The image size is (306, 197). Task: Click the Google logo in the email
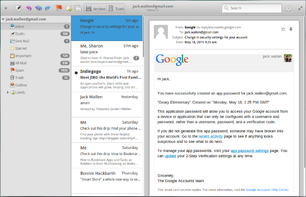[x=172, y=60]
